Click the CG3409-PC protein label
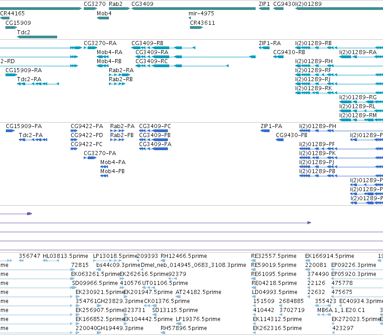 pyautogui.click(x=155, y=126)
